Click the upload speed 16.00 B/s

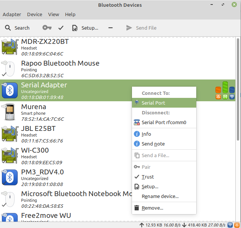[x=172, y=225]
